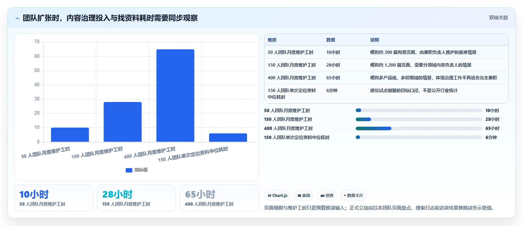Click 10小时 value beside the progress bar

(x=492, y=111)
